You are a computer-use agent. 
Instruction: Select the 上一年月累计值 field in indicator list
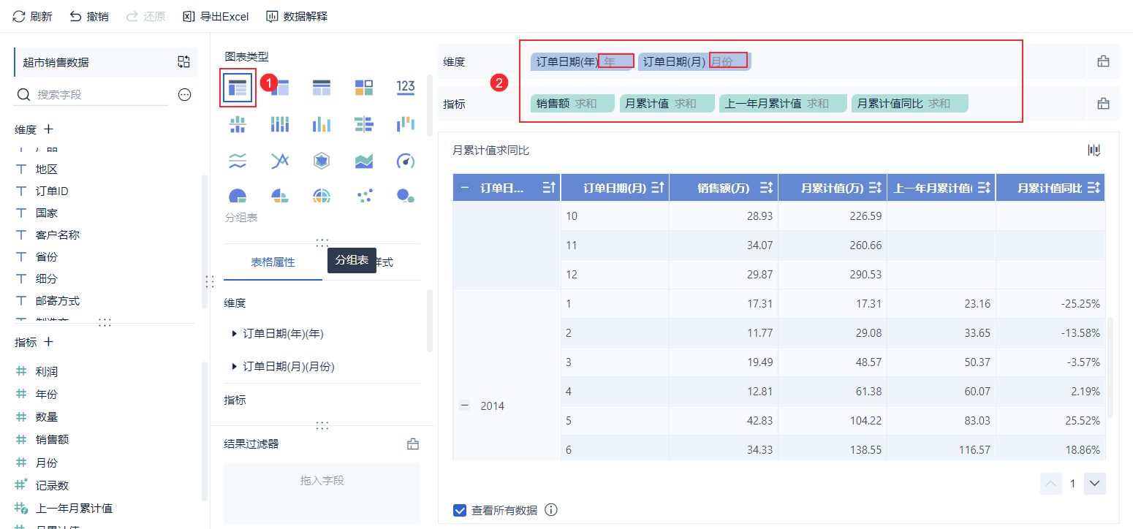click(x=74, y=509)
